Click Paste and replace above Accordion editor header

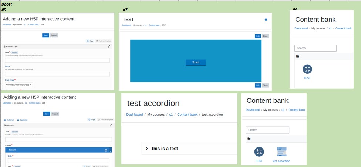(105, 119)
